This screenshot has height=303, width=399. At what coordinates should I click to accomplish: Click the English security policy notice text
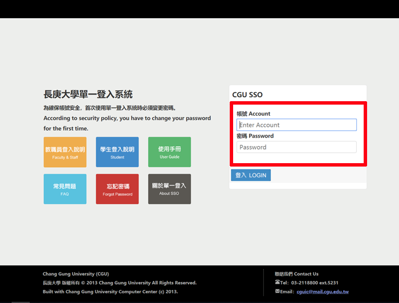[127, 123]
